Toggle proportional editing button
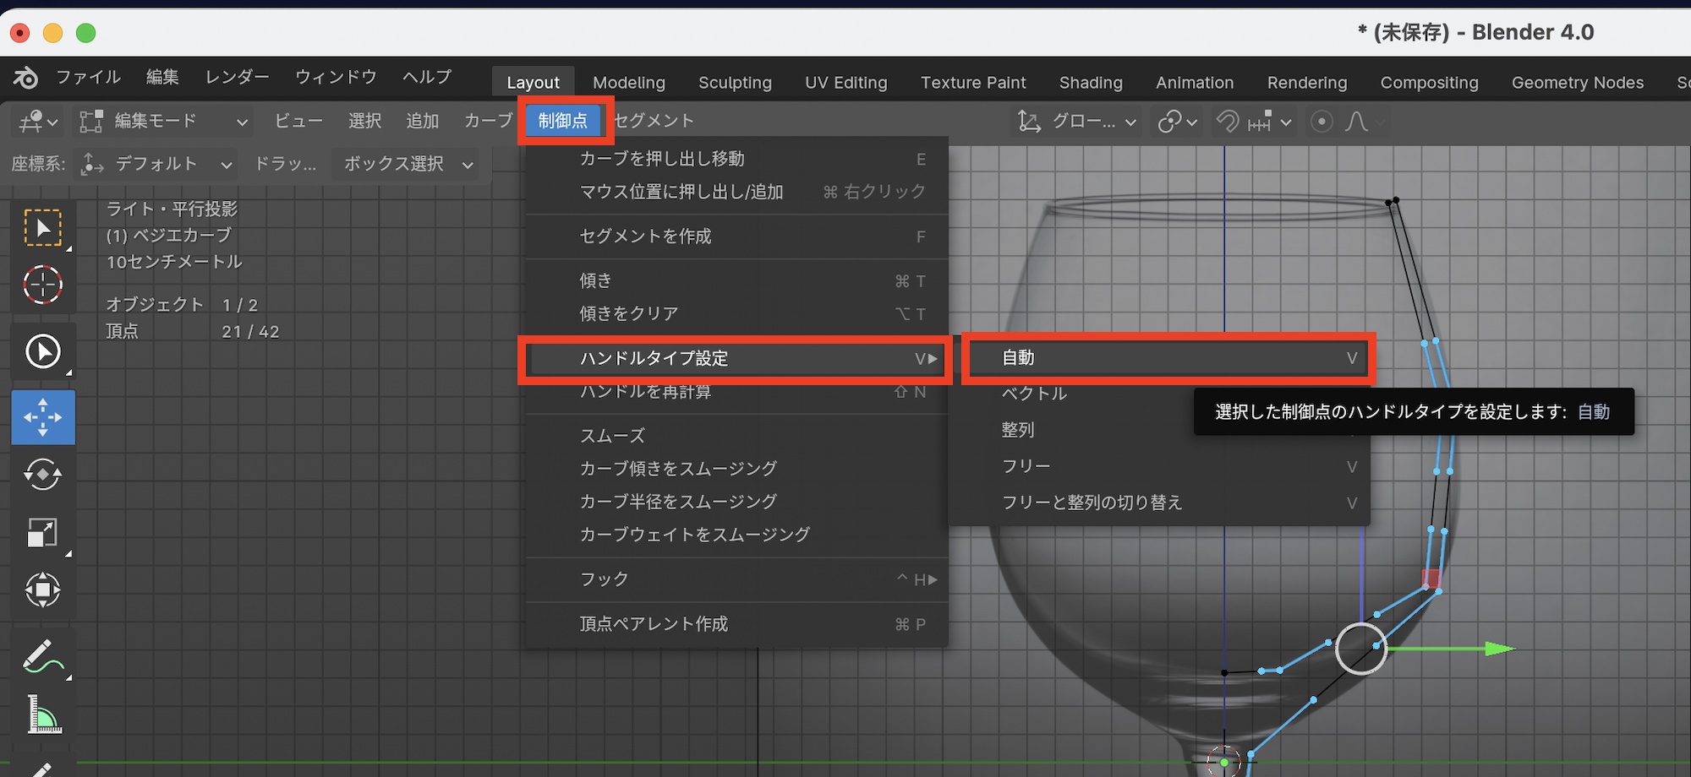 (1322, 122)
